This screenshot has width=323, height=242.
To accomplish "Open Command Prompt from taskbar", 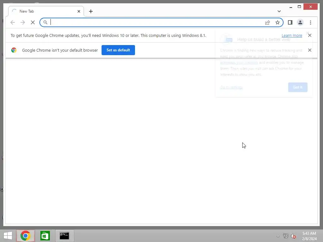I will 64,236.
